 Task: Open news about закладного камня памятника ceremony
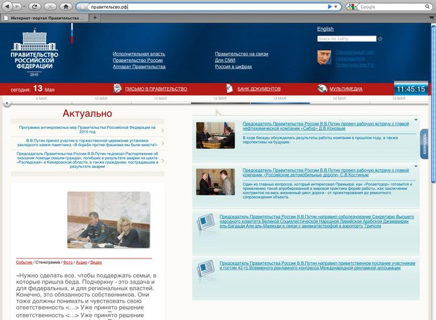click(x=87, y=143)
